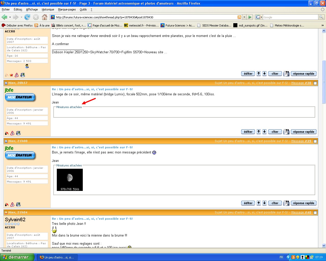Click the post status icon beside Hier, 21h04
Screen dimensions: 326x261
(6, 213)
